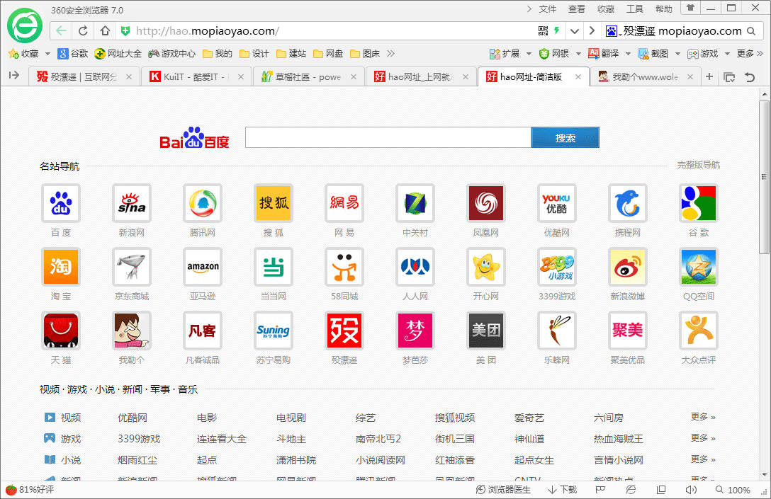Screen dimensions: 771x499
Task: Expand the 游戏 toolbar dropdown arrow
Action: [x=727, y=54]
